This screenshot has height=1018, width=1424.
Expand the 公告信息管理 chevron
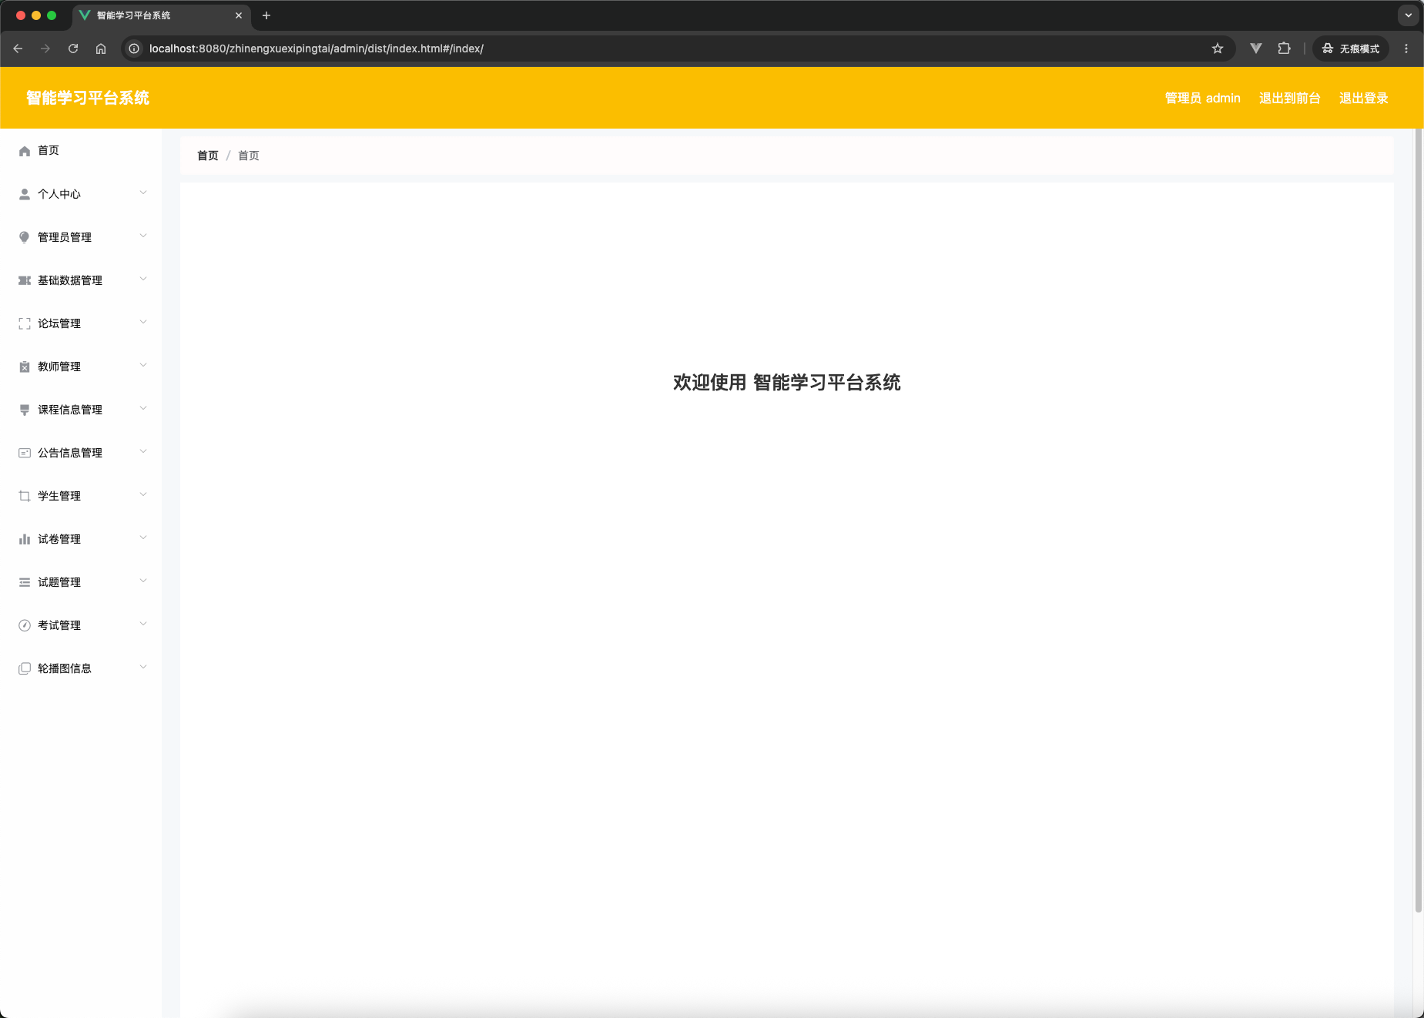click(143, 451)
